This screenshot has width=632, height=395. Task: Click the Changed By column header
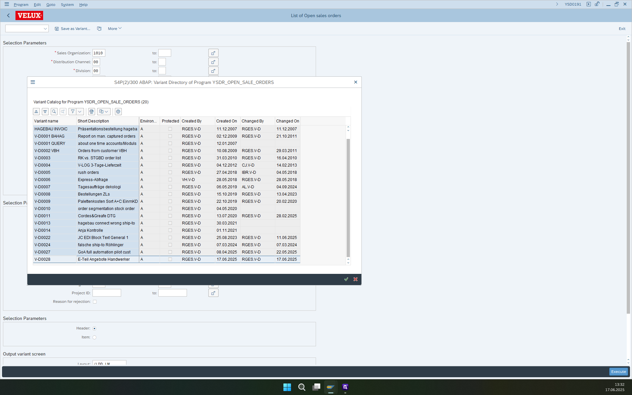(257, 121)
